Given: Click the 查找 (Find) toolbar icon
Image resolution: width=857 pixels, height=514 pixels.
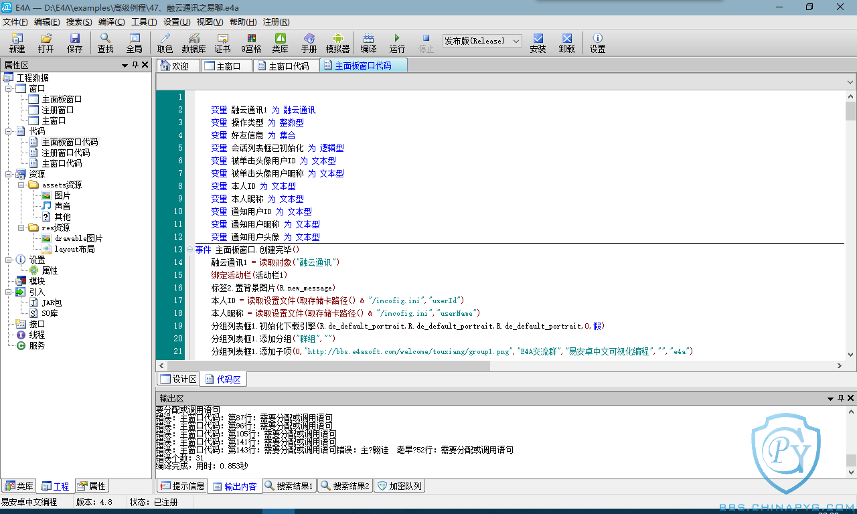Looking at the screenshot, I should tap(105, 43).
